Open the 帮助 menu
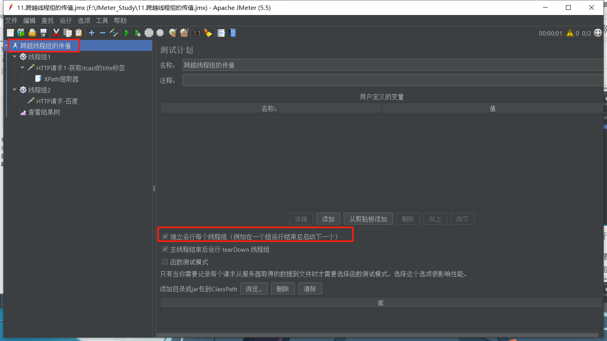607x341 pixels. tap(120, 21)
